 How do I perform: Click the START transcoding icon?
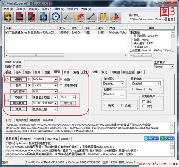pyautogui.click(x=115, y=17)
